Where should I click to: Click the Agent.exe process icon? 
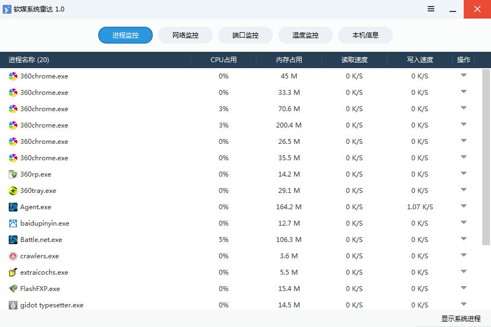click(x=13, y=207)
